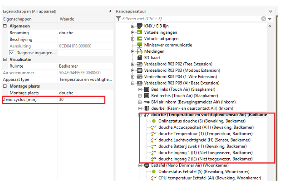Click the filter funnel icon
285x192 pixels.
119,19
